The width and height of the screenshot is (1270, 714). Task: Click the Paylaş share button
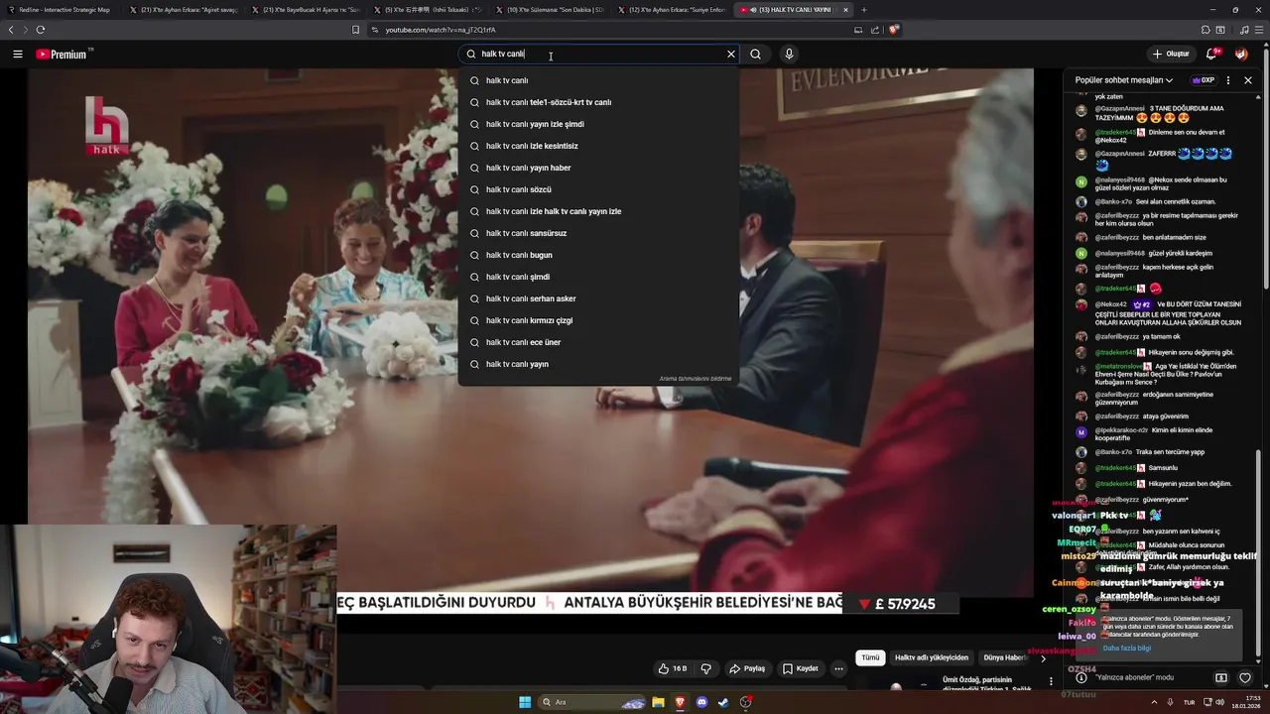pyautogui.click(x=747, y=668)
